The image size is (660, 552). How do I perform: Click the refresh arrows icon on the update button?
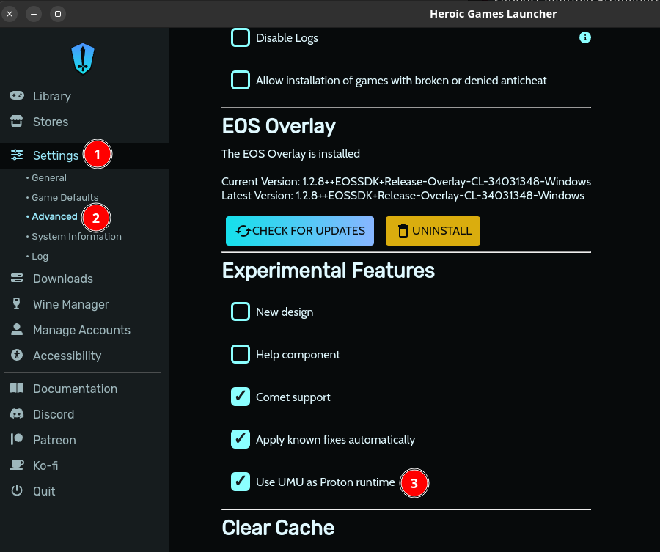[243, 231]
